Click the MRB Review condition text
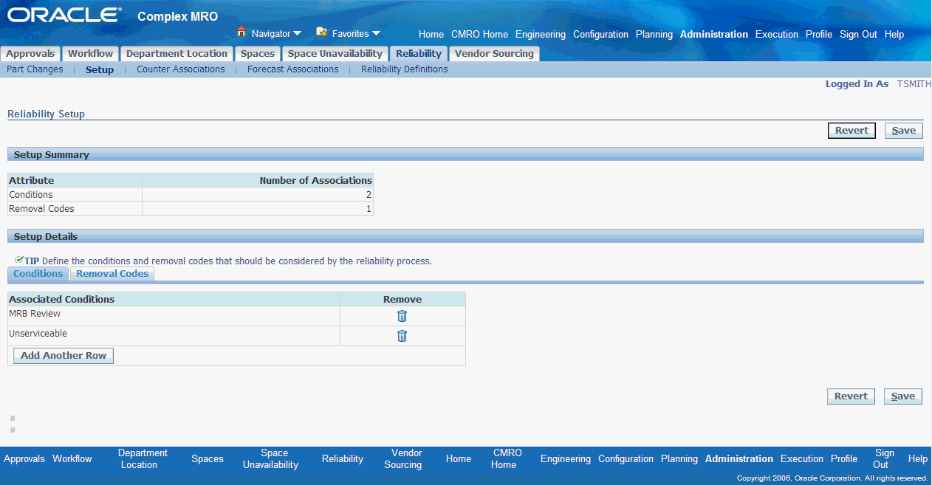Screen dimensions: 932x485 [x=35, y=314]
